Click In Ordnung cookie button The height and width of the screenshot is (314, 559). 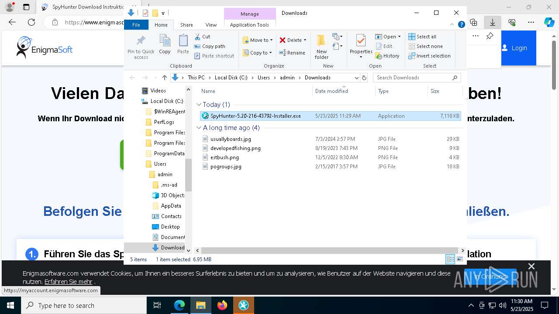point(490,276)
